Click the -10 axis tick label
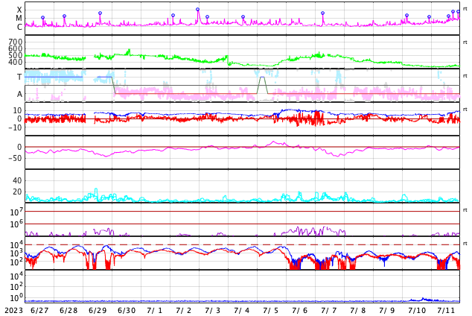The image size is (472, 316). [15, 127]
